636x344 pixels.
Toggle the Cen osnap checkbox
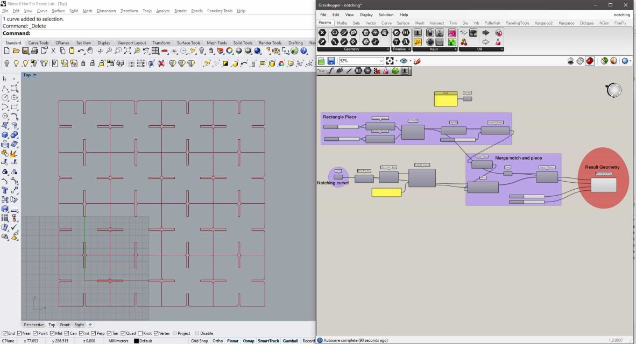[67, 333]
